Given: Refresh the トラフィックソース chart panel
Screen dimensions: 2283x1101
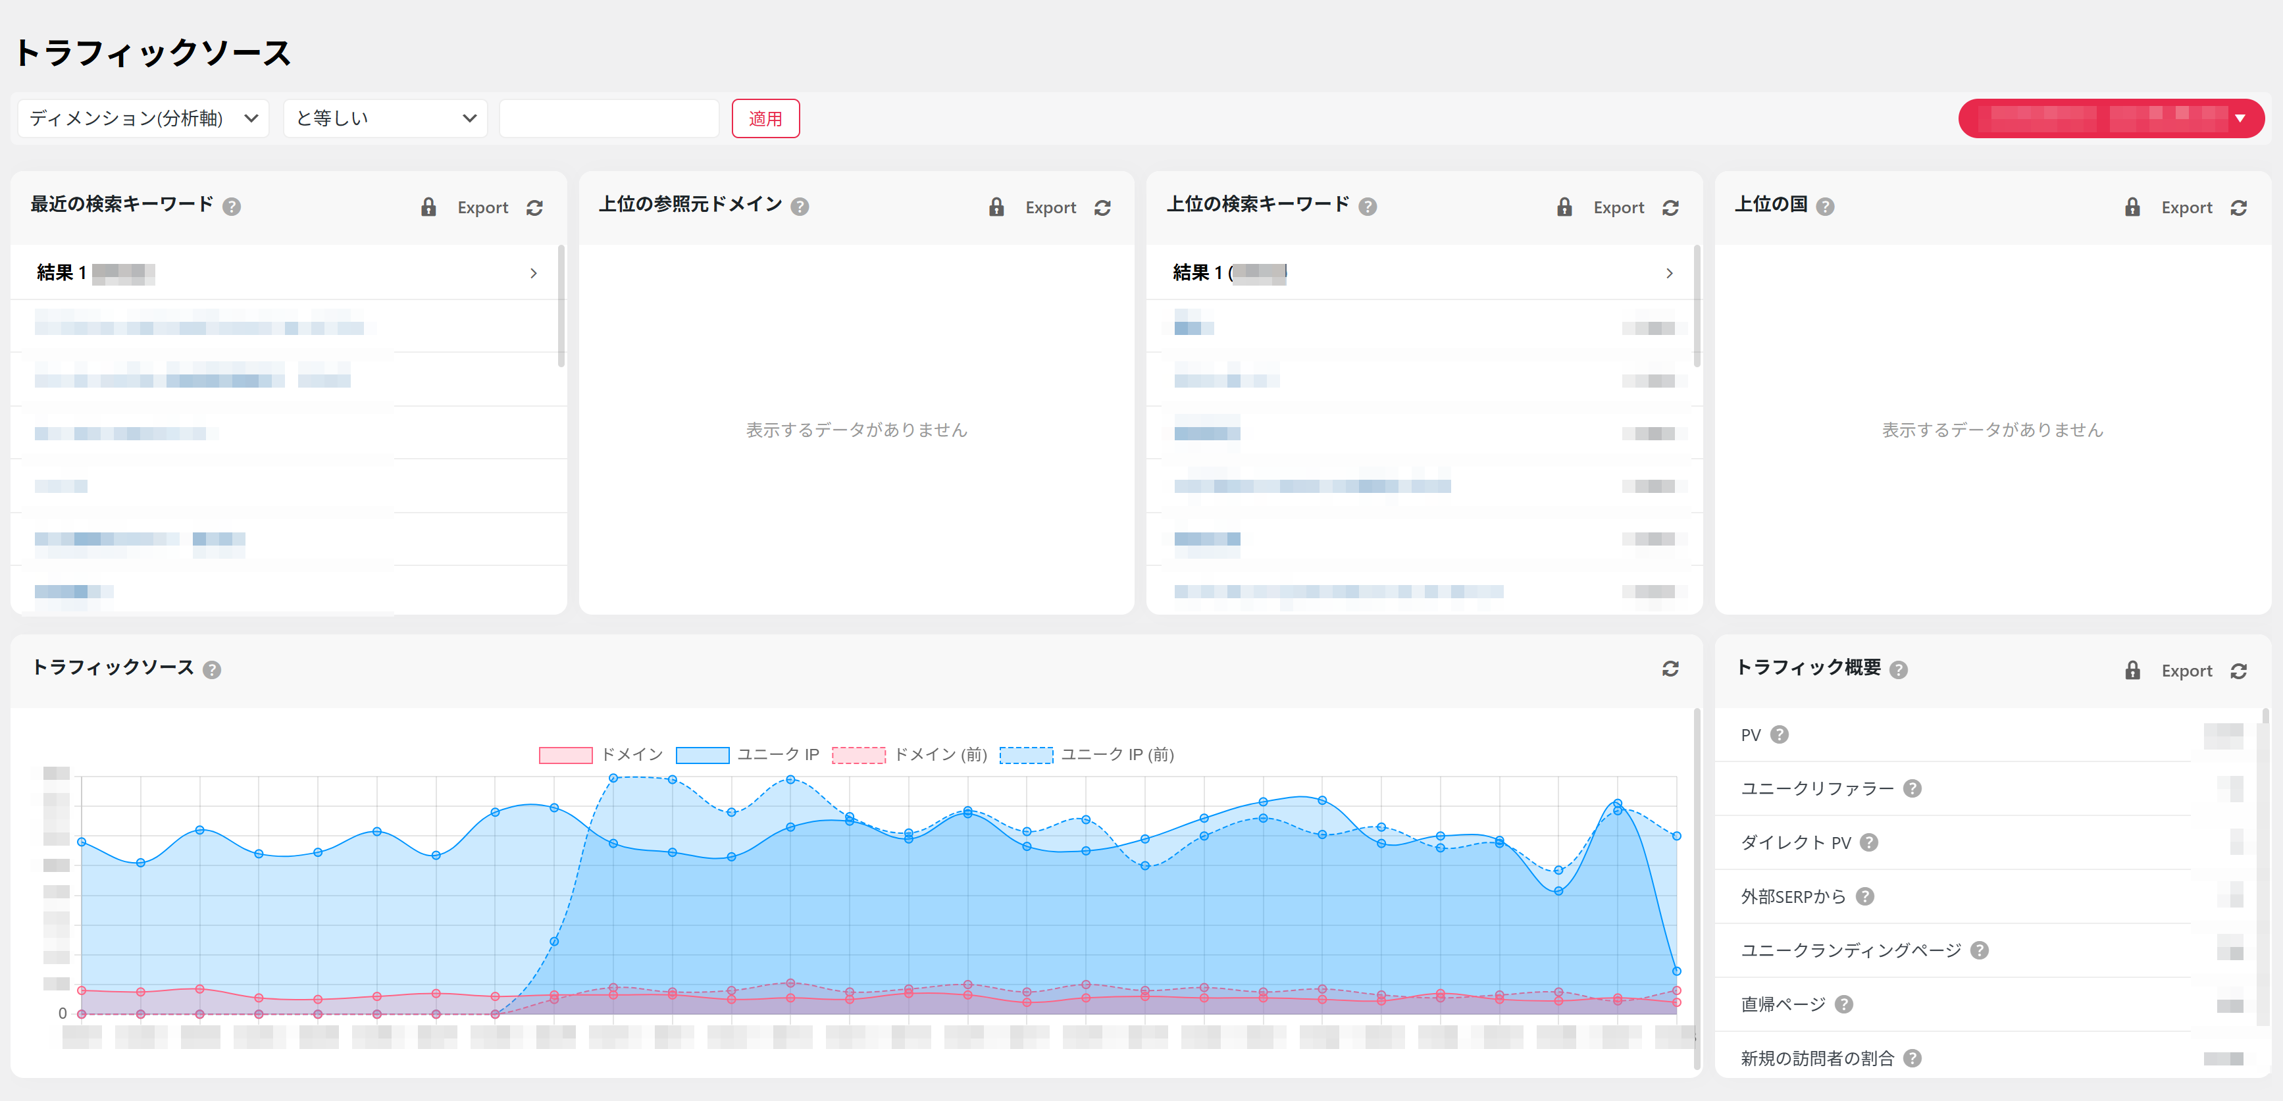Looking at the screenshot, I should tap(1670, 669).
